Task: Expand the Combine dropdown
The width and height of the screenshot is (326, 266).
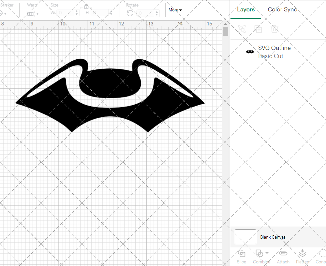Action: coord(267,253)
